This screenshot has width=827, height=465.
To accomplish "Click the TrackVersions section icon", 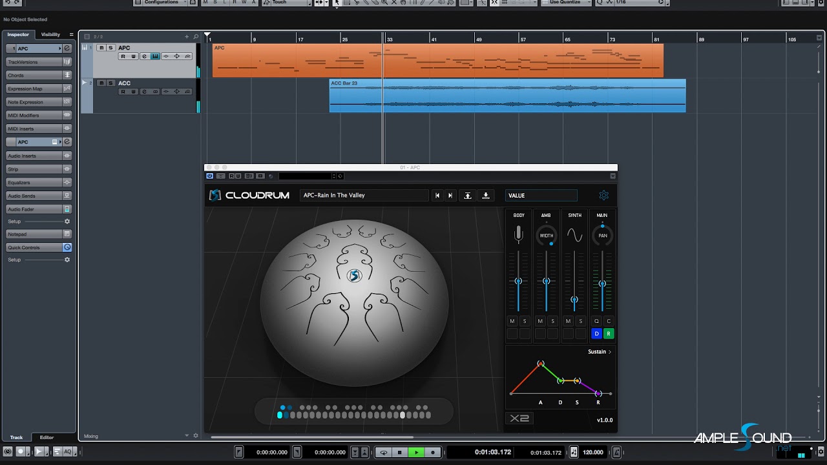I will click(67, 62).
